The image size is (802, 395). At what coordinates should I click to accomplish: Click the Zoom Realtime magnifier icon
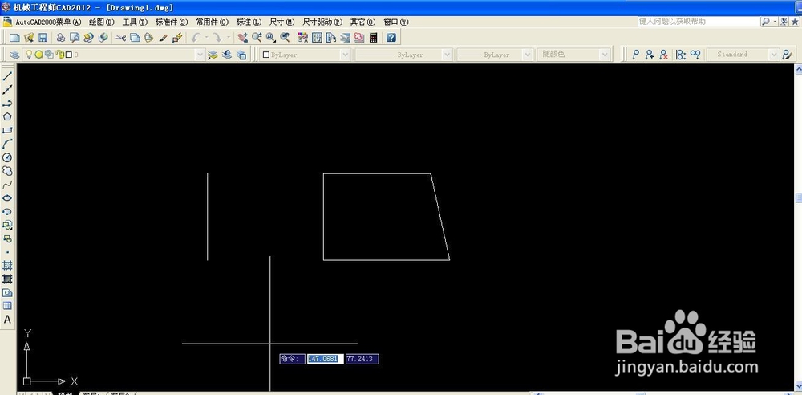click(x=257, y=38)
